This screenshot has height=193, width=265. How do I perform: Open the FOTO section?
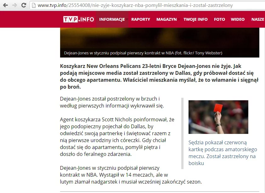point(219,19)
